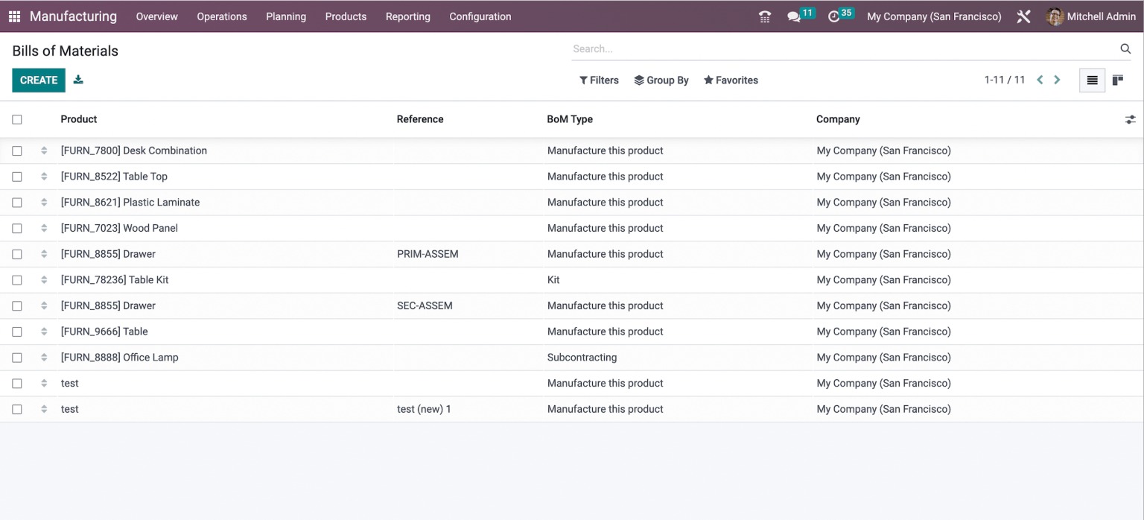Open the activities clock icon
1144x520 pixels.
pyautogui.click(x=833, y=16)
